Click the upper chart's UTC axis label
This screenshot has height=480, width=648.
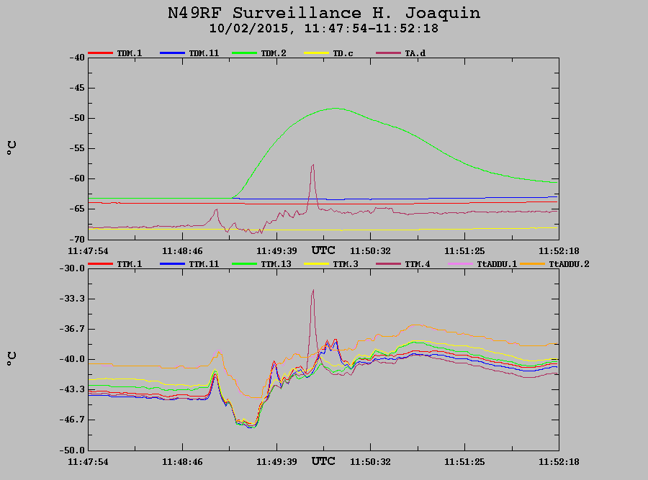(x=323, y=250)
